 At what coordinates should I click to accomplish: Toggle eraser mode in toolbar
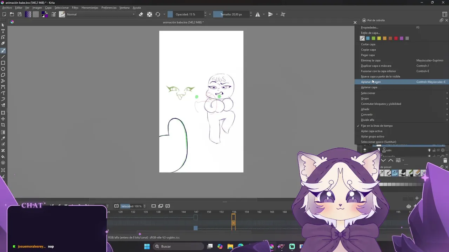pos(141,14)
